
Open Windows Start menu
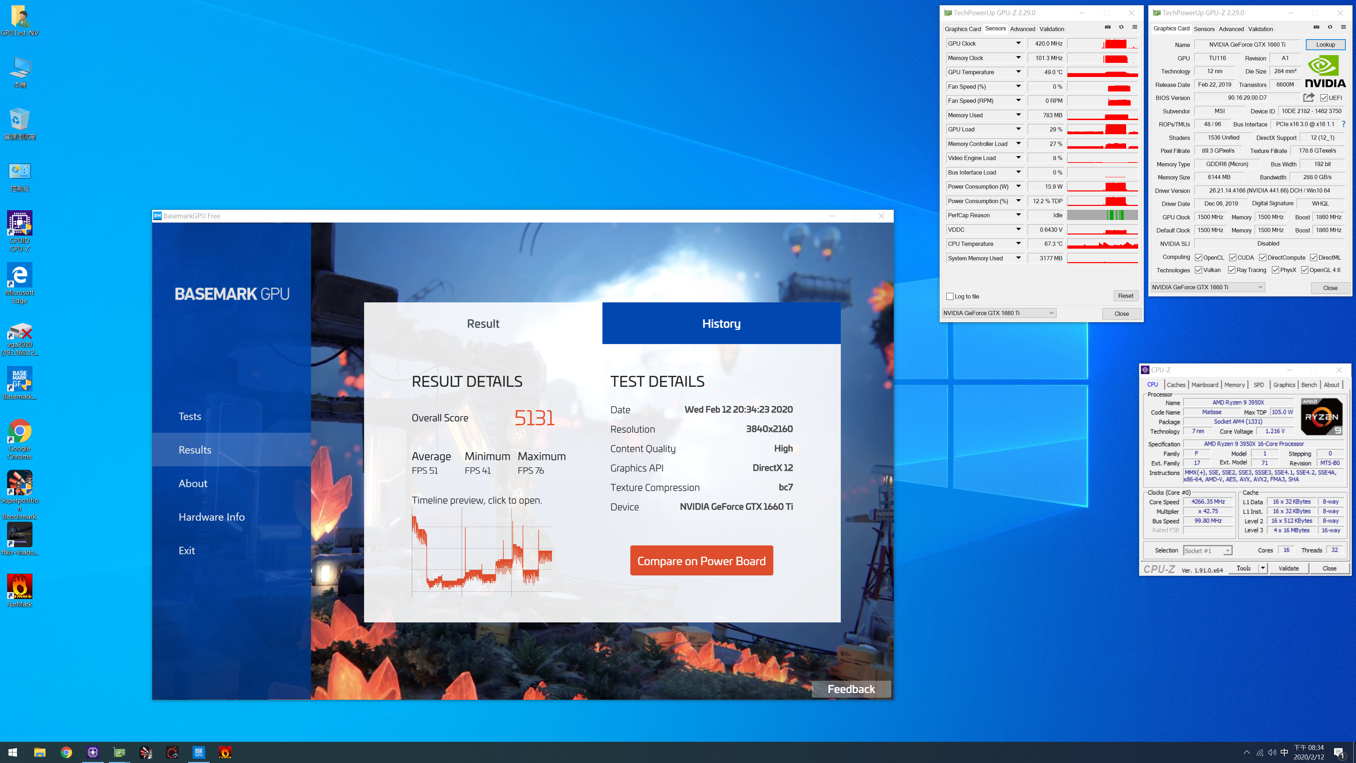coord(13,752)
